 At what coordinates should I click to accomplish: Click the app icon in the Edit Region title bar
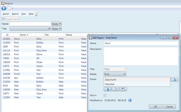pos(90,38)
